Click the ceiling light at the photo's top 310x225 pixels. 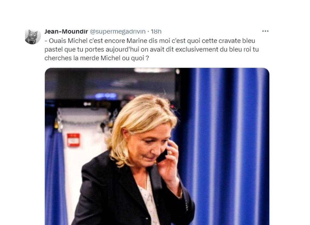click(x=152, y=70)
